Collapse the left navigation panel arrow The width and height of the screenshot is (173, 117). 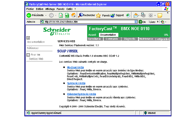[x=28, y=38]
